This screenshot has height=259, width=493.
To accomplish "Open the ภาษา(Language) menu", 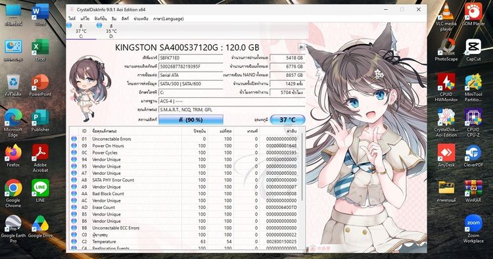I will click(x=168, y=19).
